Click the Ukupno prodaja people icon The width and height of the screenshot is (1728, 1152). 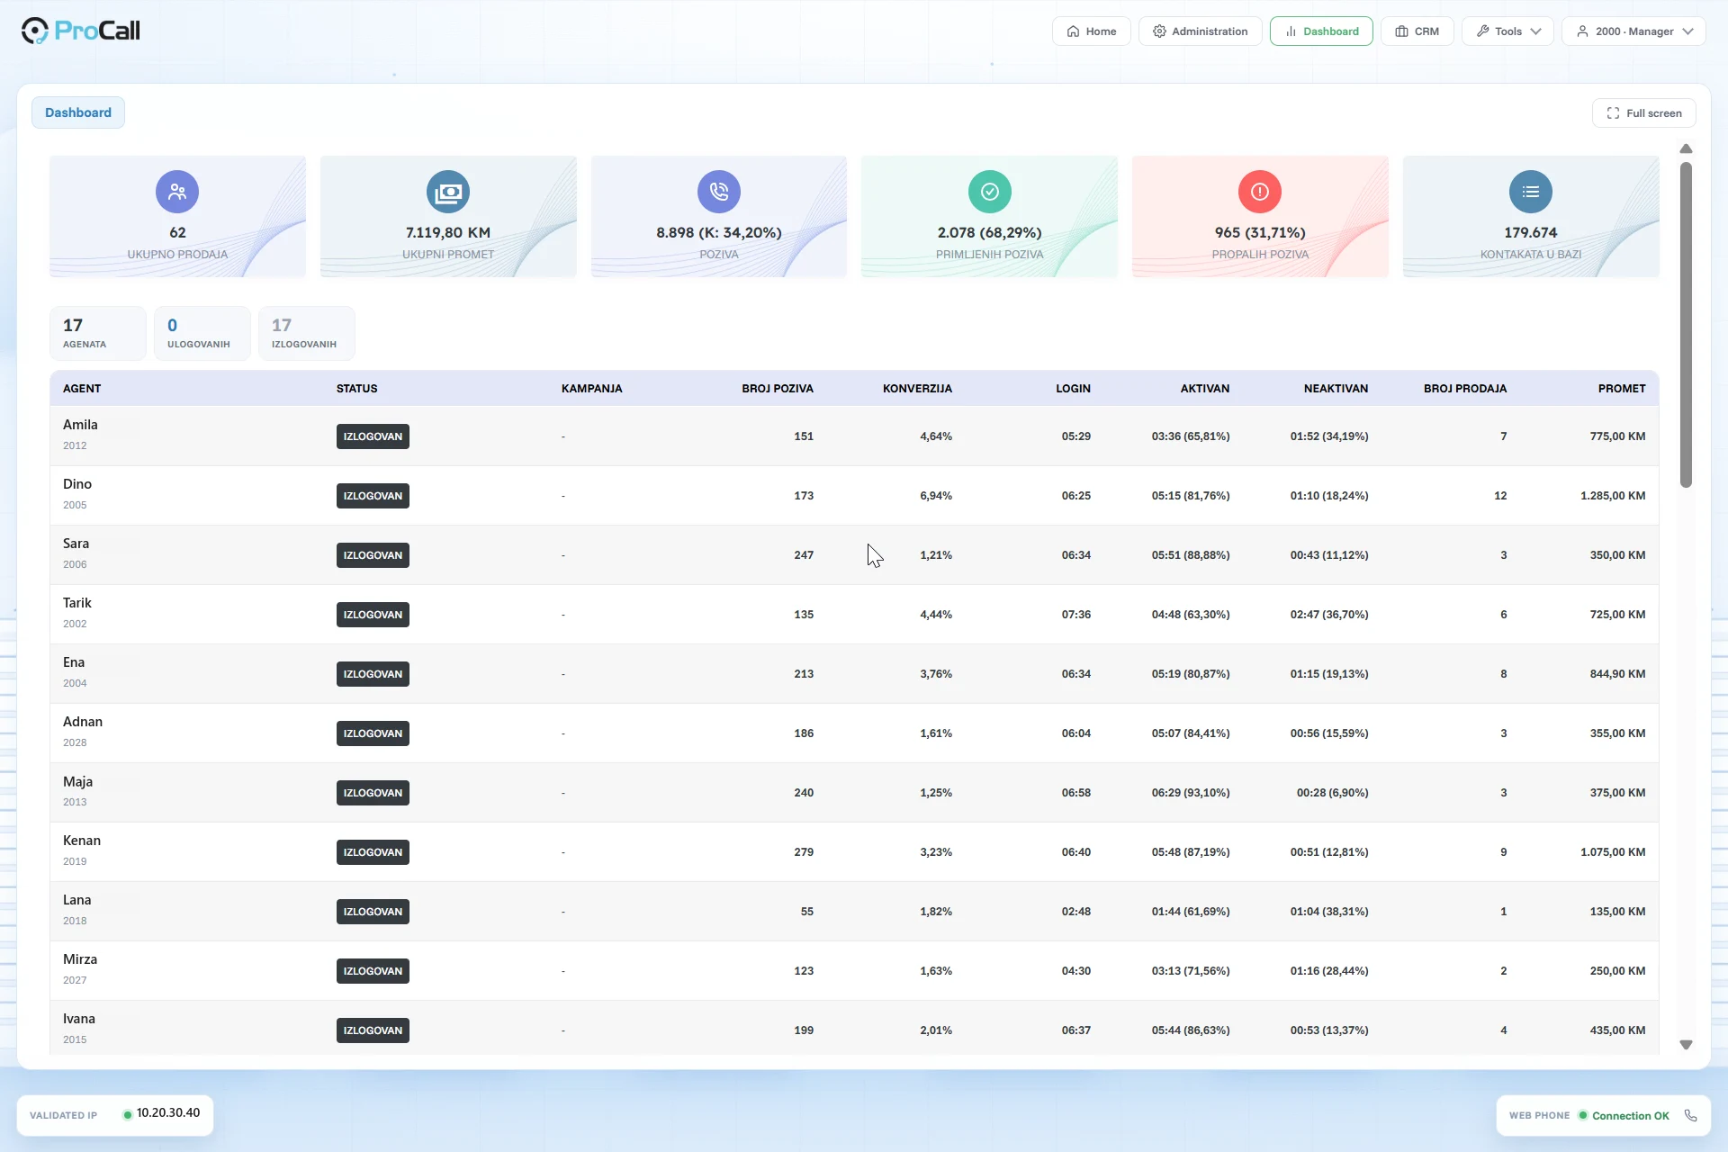coord(177,192)
